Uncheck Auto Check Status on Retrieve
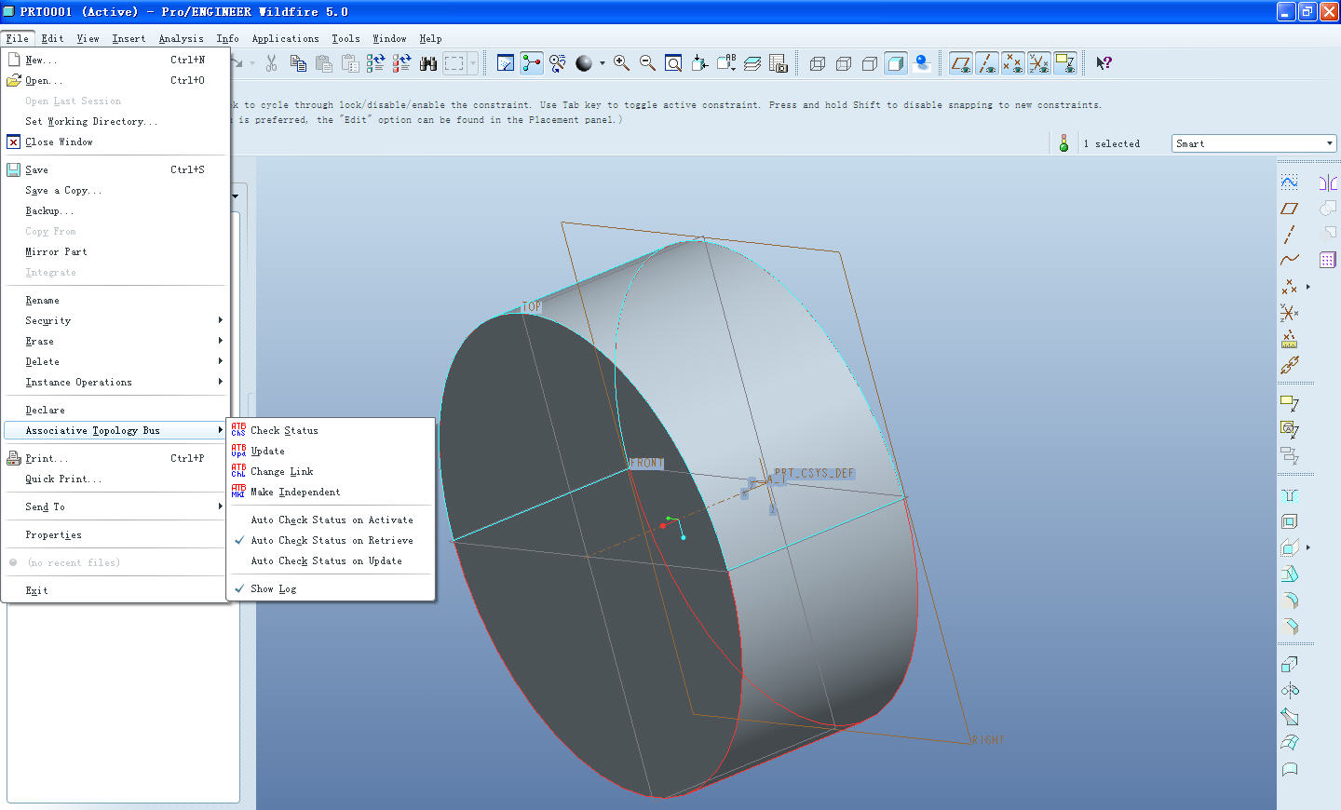The width and height of the screenshot is (1341, 810). pyautogui.click(x=331, y=540)
